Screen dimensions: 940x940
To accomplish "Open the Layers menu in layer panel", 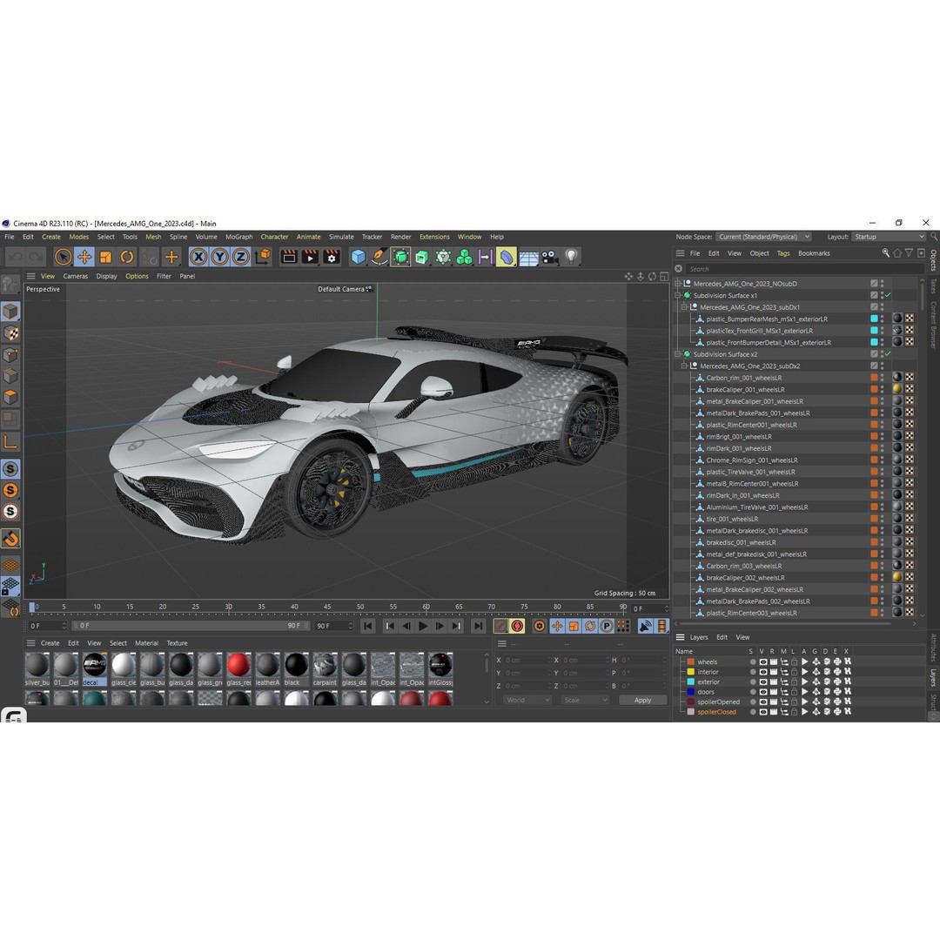I will click(698, 637).
